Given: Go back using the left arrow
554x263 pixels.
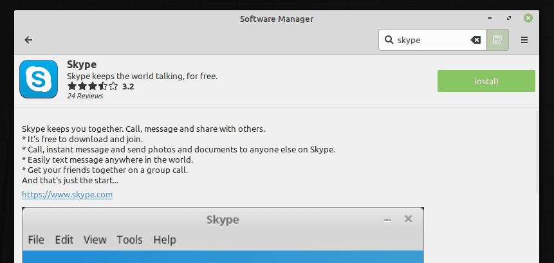Looking at the screenshot, I should click(28, 40).
